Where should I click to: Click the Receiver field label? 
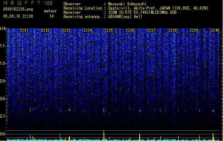click(72, 12)
